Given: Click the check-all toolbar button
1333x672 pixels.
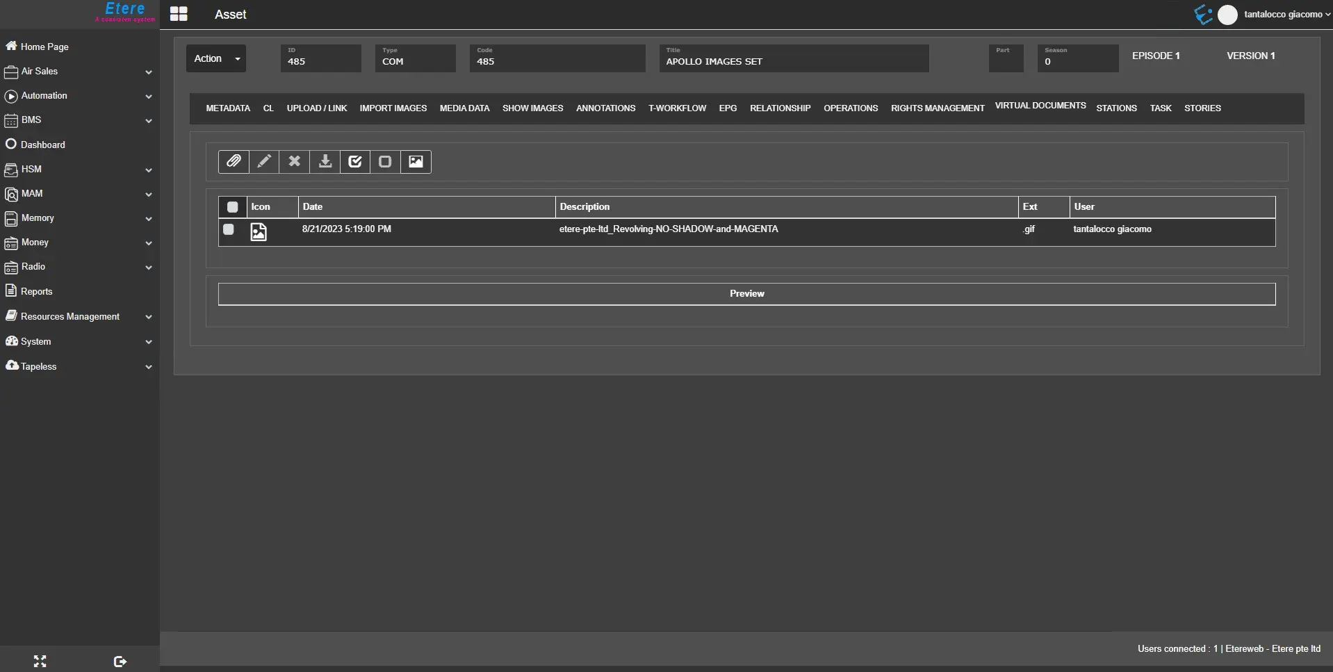Looking at the screenshot, I should coord(355,161).
